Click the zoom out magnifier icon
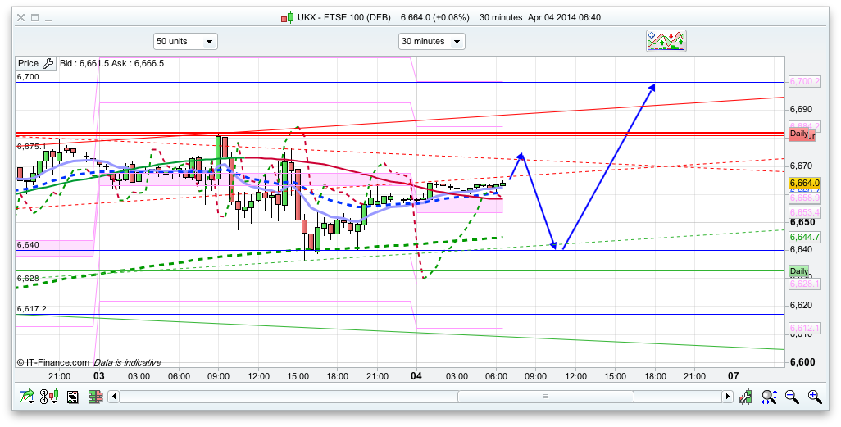The image size is (841, 427). click(792, 397)
